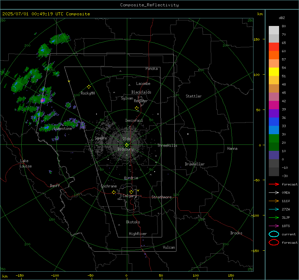Click the Calgary city label
Viewport: 299px width, 280px height.
(130, 196)
